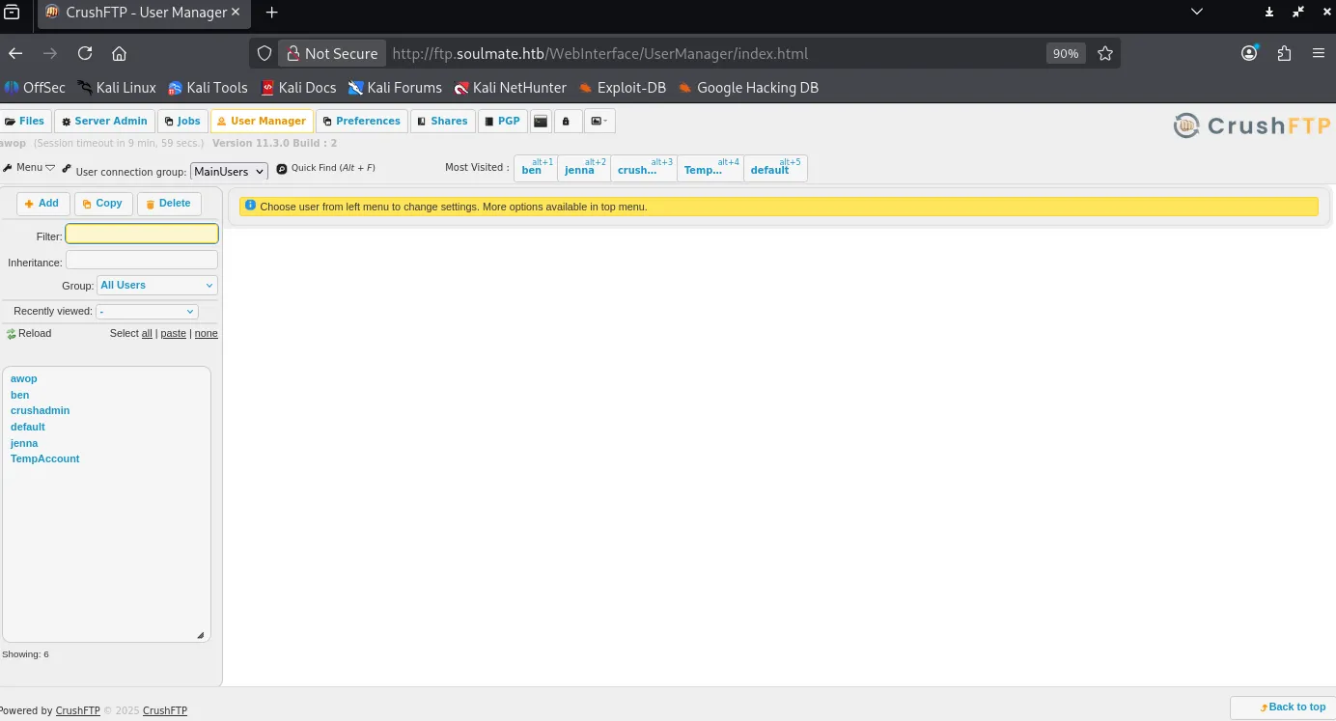Open the Preferences tab
1336x721 pixels.
(x=361, y=121)
